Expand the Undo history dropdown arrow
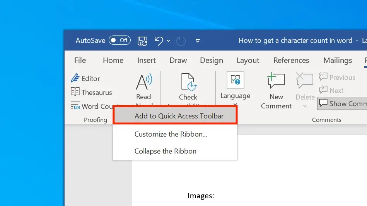Screen dimensions: 367x206 (x=168, y=41)
